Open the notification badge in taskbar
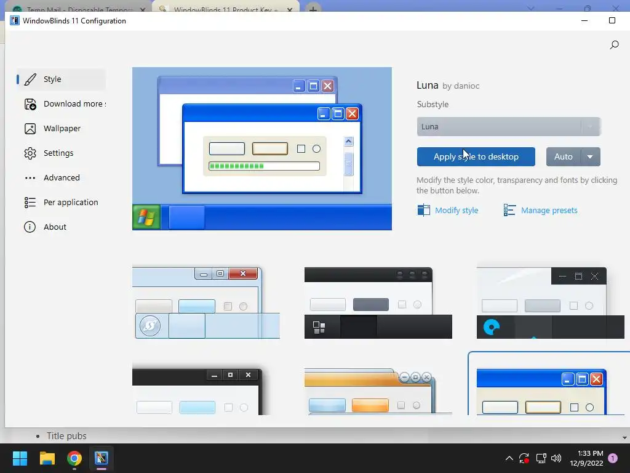The width and height of the screenshot is (630, 473). [x=613, y=458]
